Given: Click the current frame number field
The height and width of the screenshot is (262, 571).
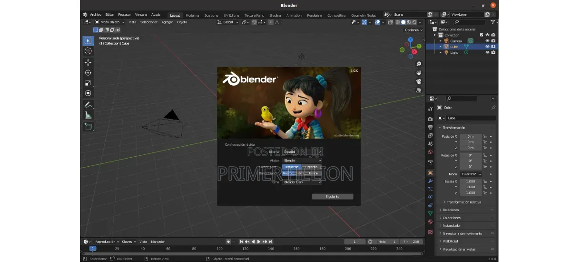Looking at the screenshot, I should coord(354,242).
